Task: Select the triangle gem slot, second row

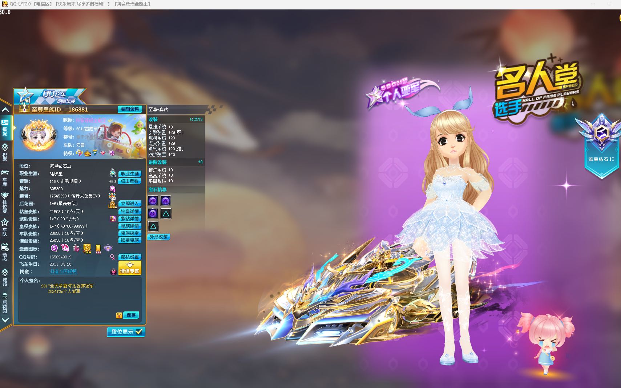Action: (166, 213)
